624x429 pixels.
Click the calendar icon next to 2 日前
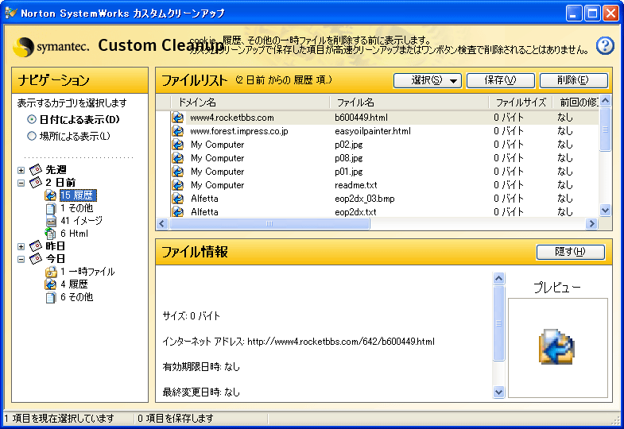click(36, 183)
